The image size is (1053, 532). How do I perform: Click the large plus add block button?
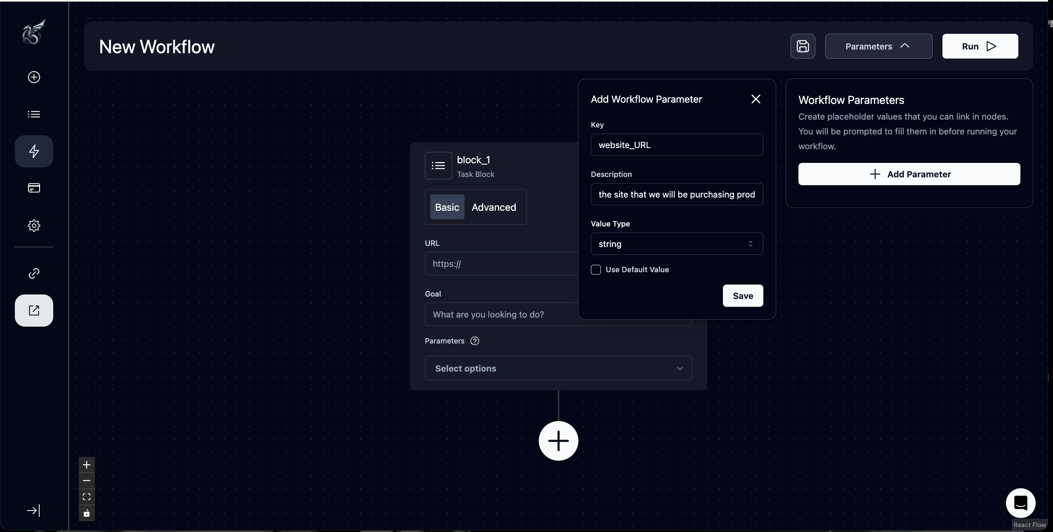(x=558, y=441)
